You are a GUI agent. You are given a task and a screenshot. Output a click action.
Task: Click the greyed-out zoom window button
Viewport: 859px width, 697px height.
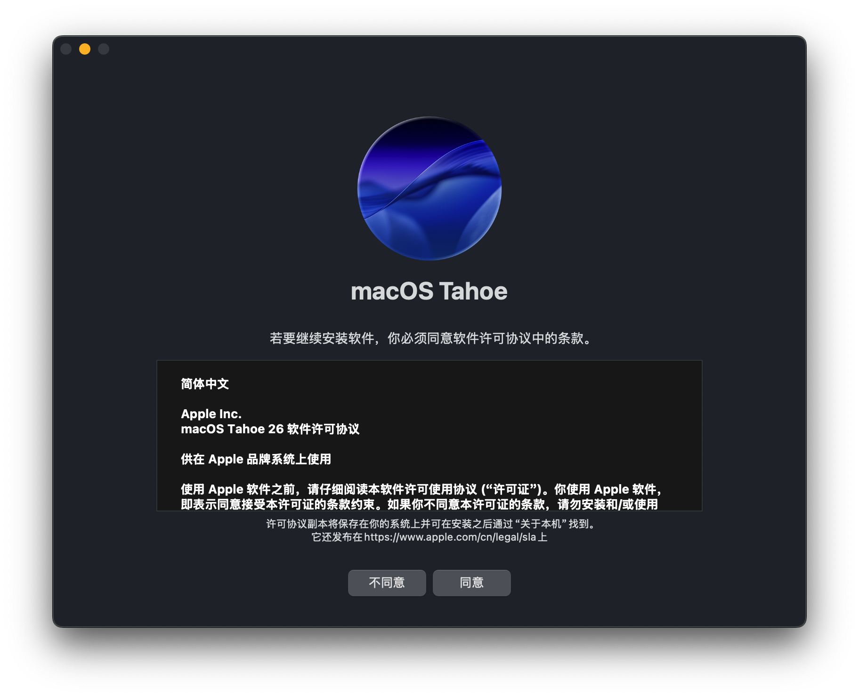point(104,49)
